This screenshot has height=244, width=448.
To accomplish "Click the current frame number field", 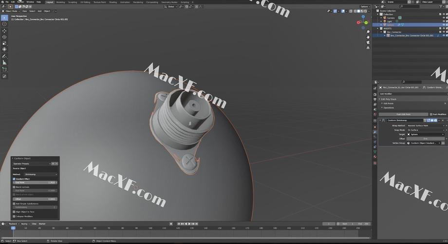I will click(329, 224).
